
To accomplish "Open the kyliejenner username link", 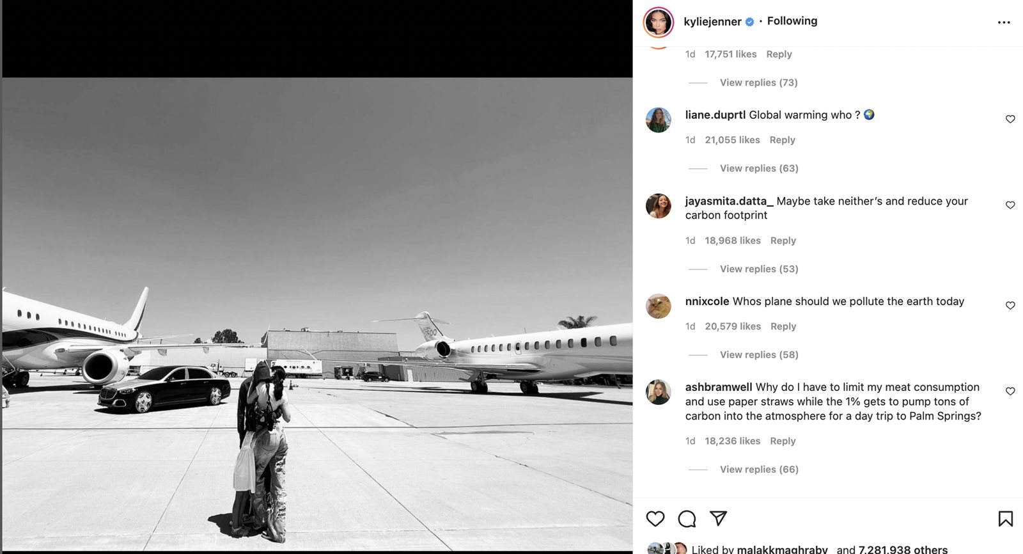I will [x=712, y=22].
